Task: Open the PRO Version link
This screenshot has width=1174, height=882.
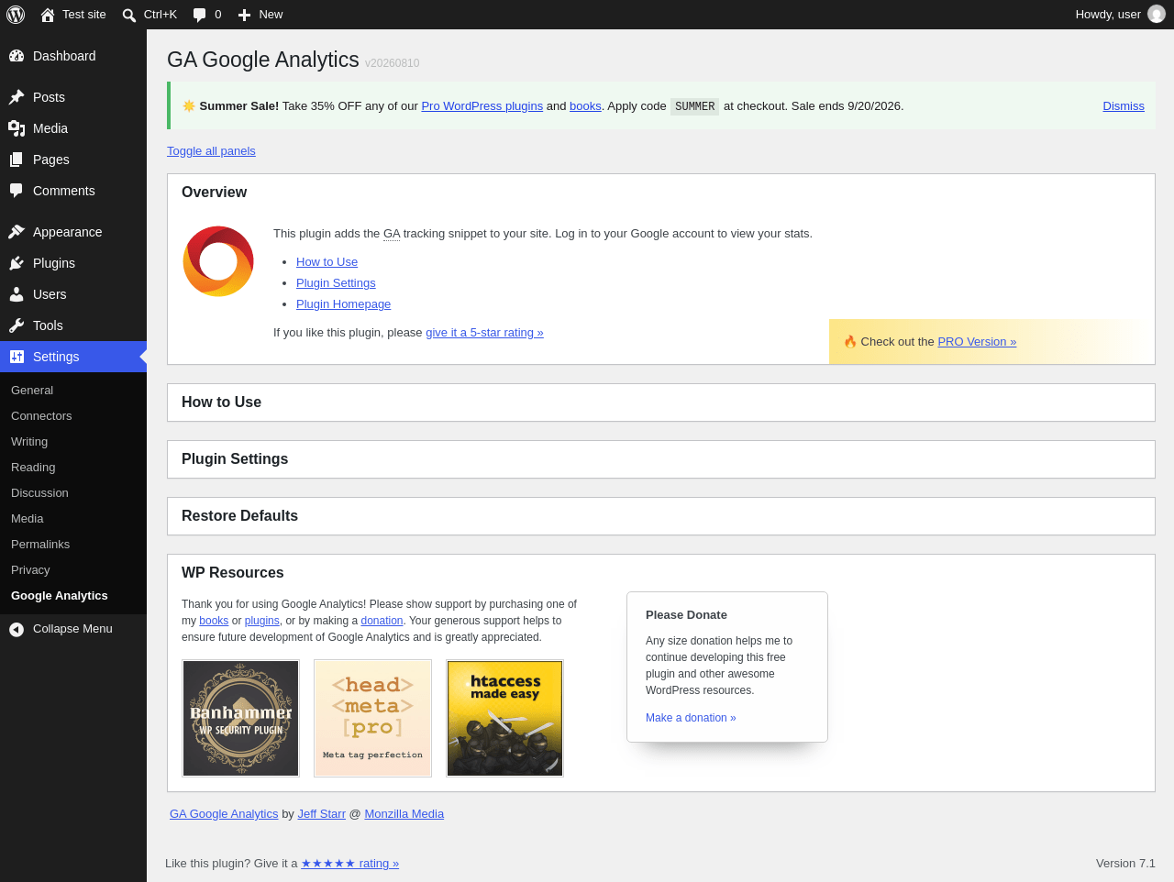Action: click(977, 342)
